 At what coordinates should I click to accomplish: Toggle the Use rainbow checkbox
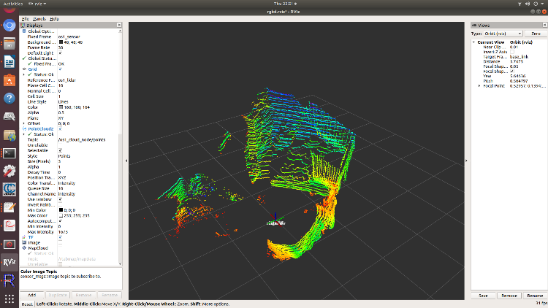[x=60, y=199]
